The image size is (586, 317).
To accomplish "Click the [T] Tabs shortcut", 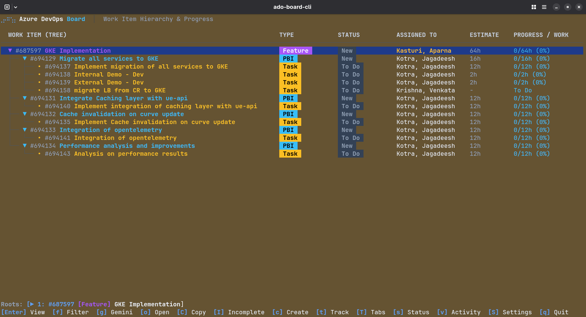I will [x=371, y=312].
